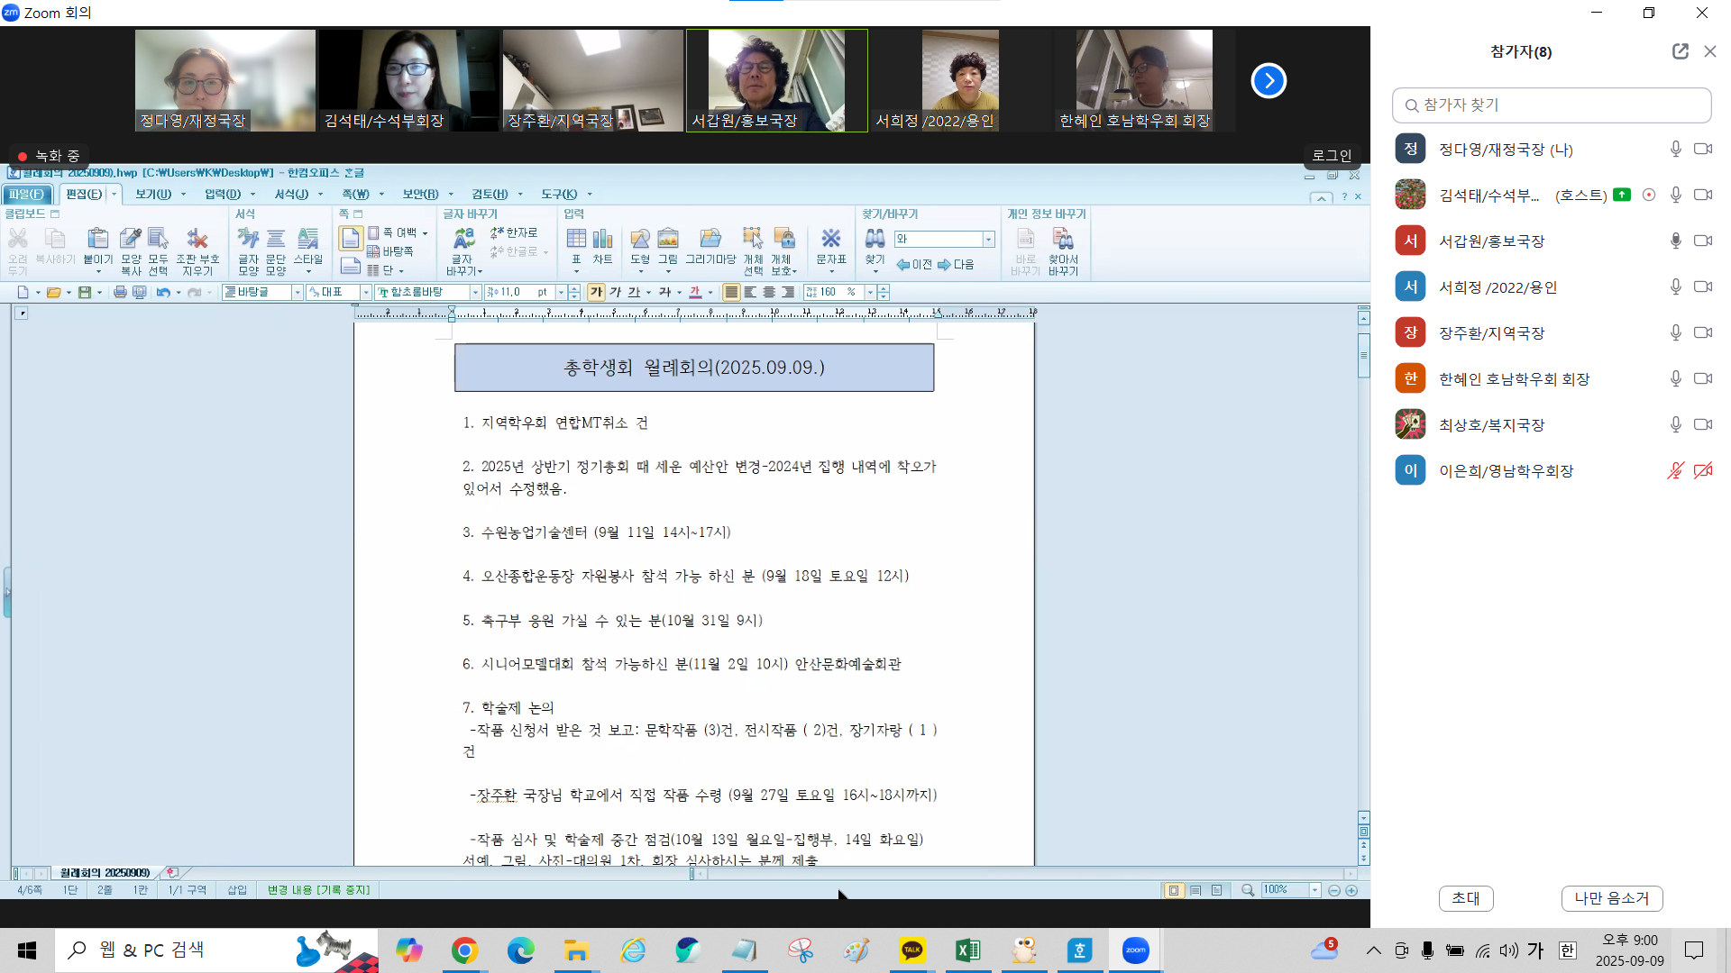Screen dimensions: 1731x973
Task: Expand the zoom percentage 100% dropdown
Action: coord(1314,890)
